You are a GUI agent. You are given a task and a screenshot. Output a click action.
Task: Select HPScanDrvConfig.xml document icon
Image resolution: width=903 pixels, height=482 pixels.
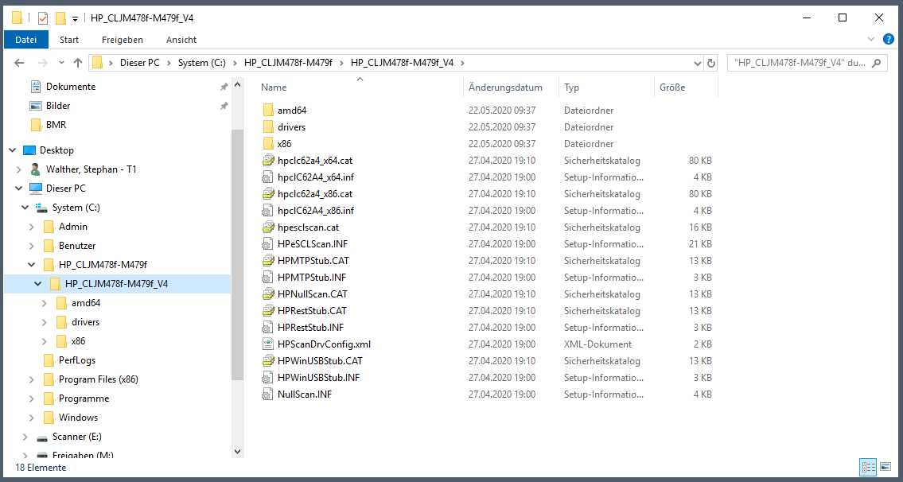click(268, 344)
